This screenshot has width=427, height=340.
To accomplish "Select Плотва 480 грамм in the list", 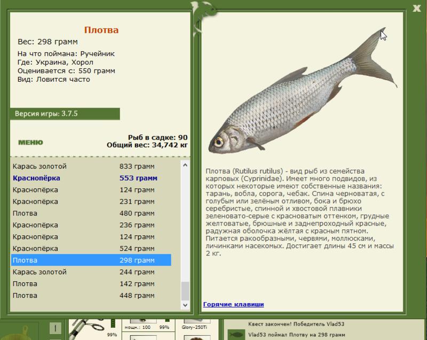I will (91, 213).
